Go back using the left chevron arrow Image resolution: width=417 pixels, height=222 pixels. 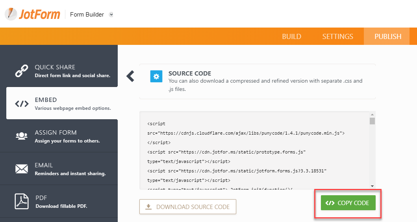(130, 76)
